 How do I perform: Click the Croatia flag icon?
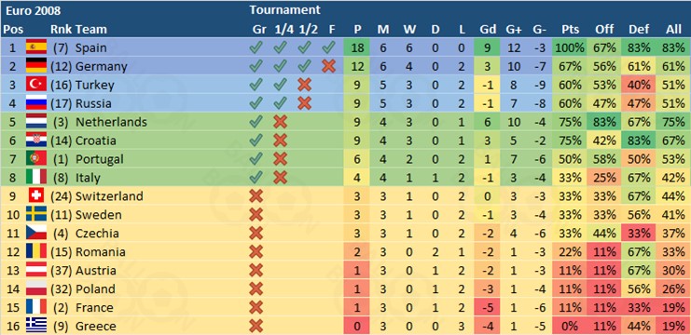pos(36,141)
